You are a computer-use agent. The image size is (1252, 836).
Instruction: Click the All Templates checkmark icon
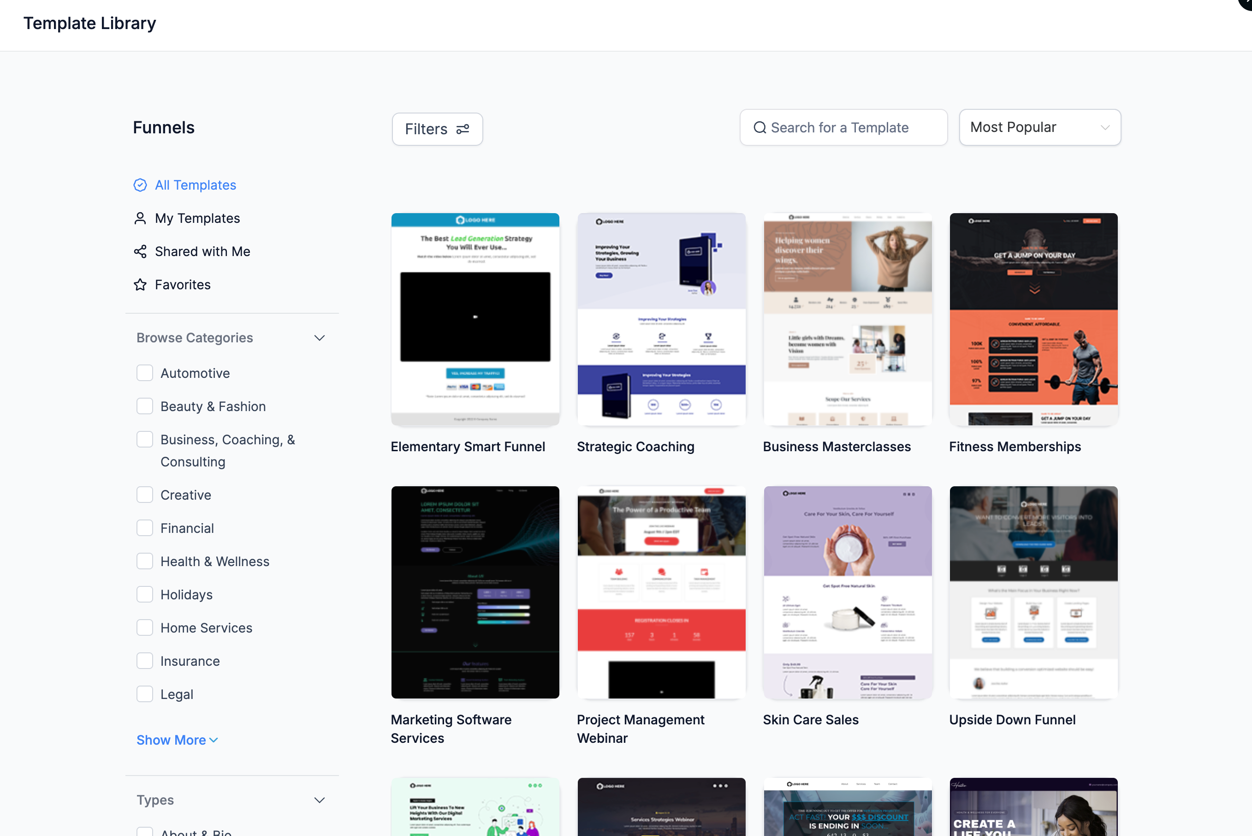pos(140,185)
